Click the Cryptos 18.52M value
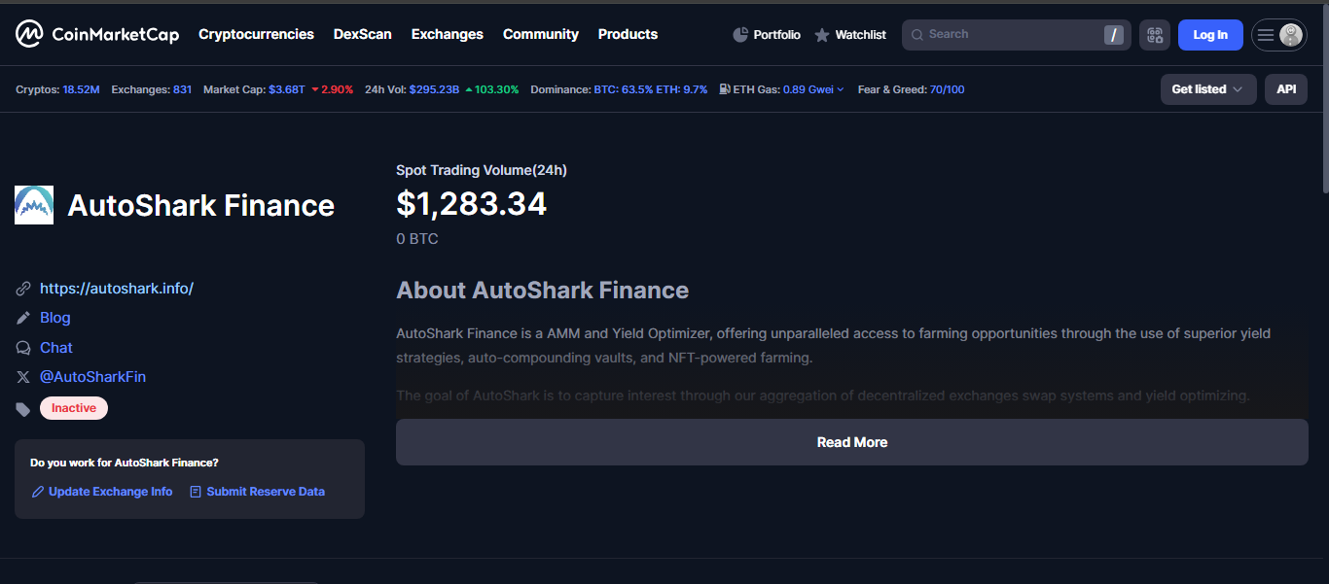The height and width of the screenshot is (584, 1329). [x=81, y=89]
